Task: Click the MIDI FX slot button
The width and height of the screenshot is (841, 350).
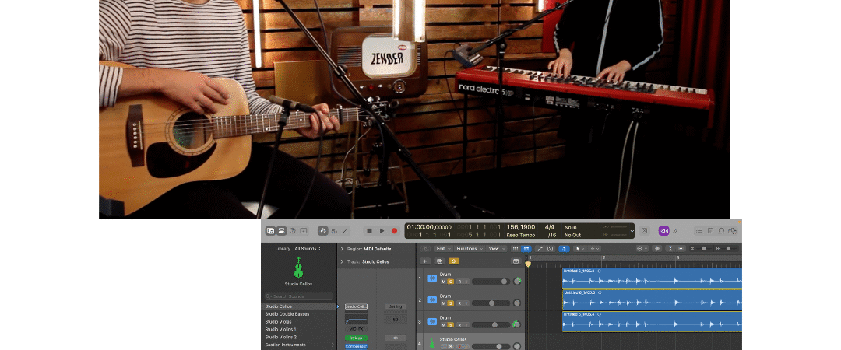Action: pyautogui.click(x=356, y=328)
